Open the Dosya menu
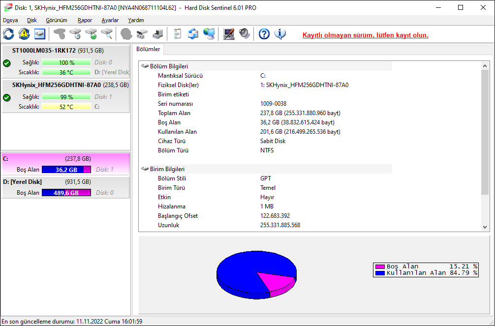The height and width of the screenshot is (326, 495). point(10,20)
